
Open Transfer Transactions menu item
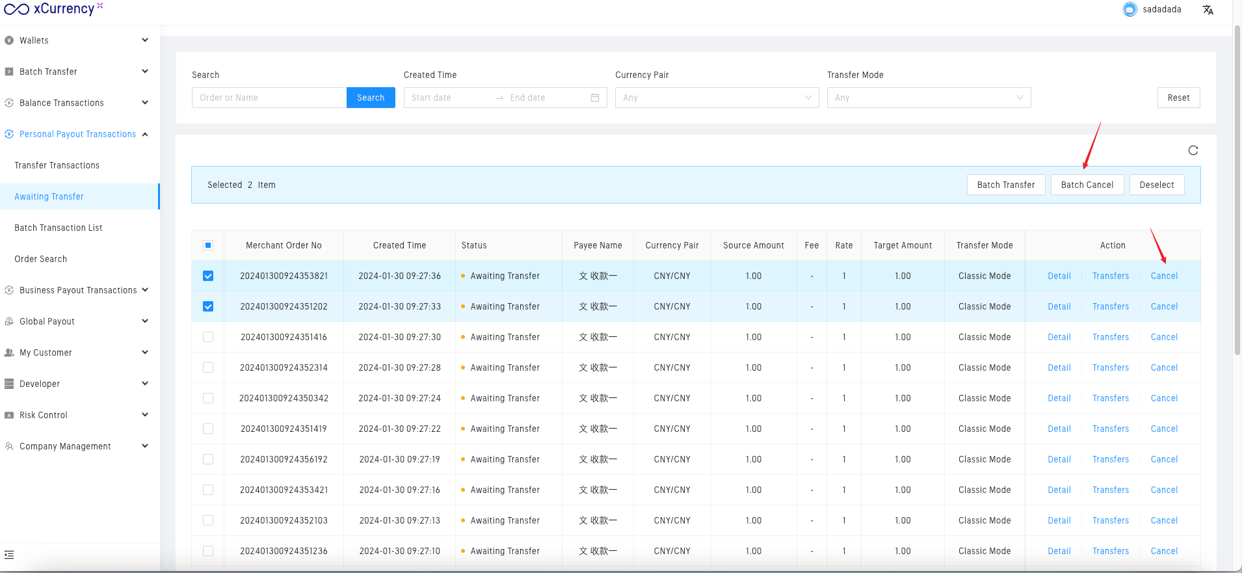click(57, 165)
